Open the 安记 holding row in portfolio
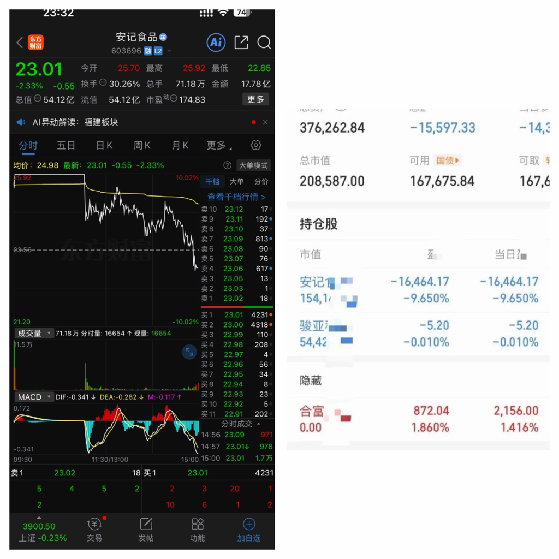This screenshot has width=559, height=559. (419, 290)
